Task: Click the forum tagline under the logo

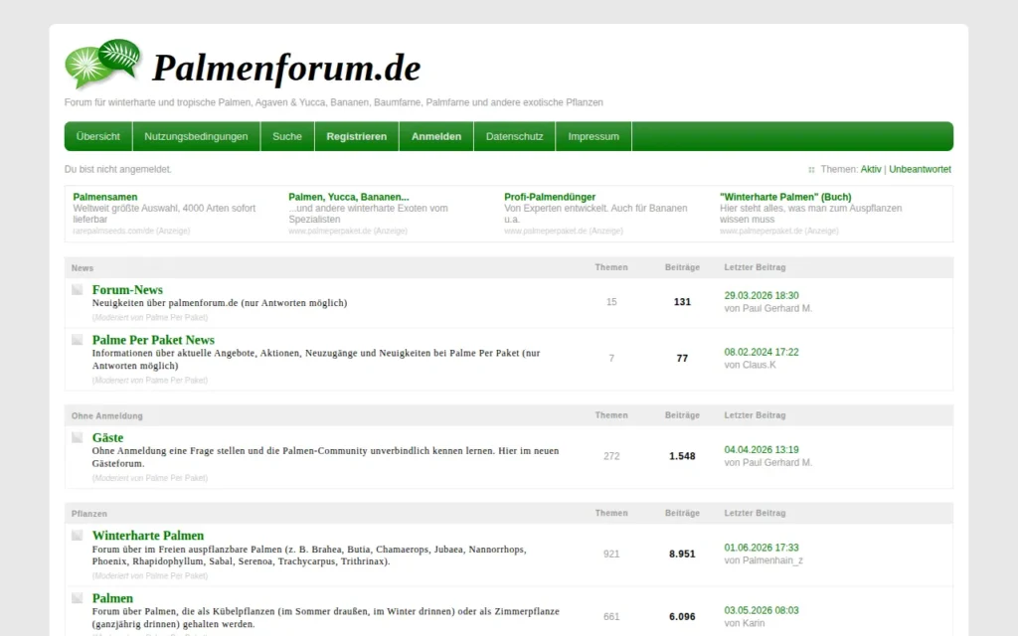Action: [x=334, y=102]
